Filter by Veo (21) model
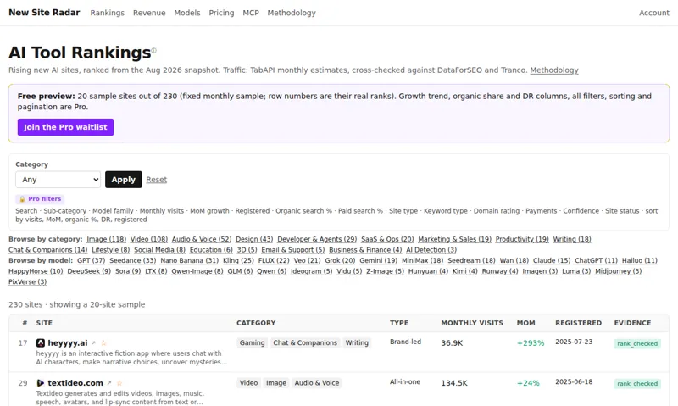This screenshot has width=678, height=406. point(307,260)
